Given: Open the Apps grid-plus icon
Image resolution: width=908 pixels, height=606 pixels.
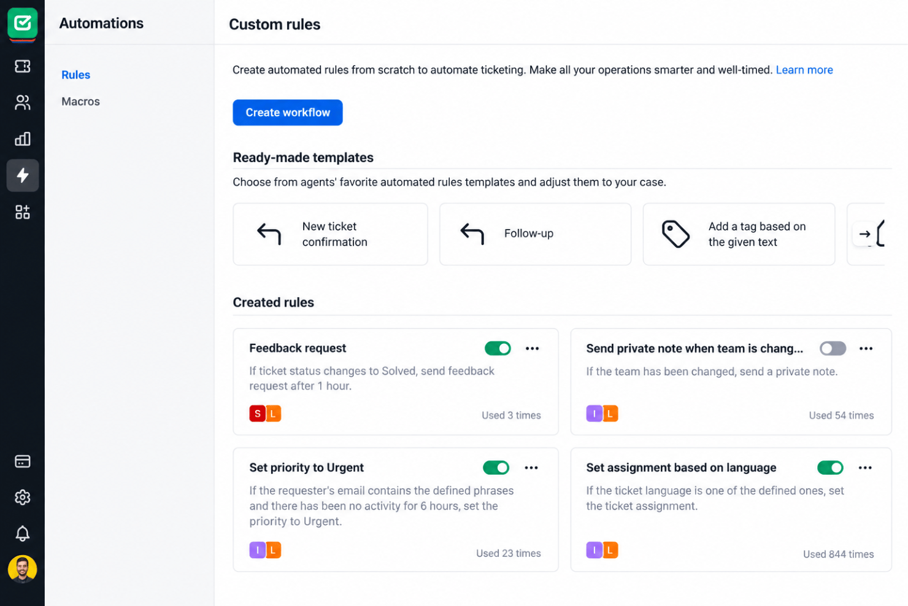Looking at the screenshot, I should click(22, 212).
